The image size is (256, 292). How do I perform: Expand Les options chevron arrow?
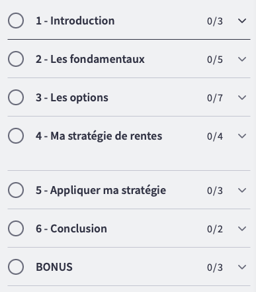coord(242,97)
